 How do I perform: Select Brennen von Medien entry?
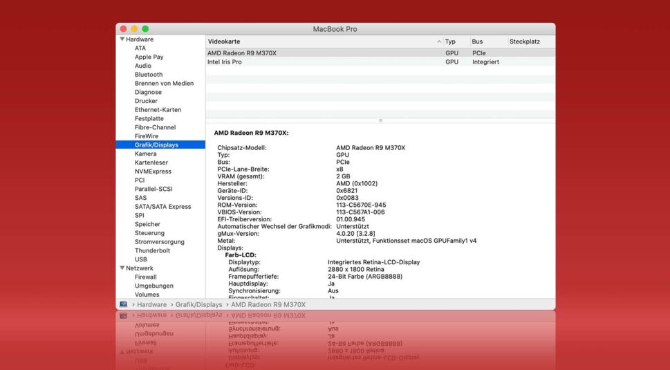[164, 83]
